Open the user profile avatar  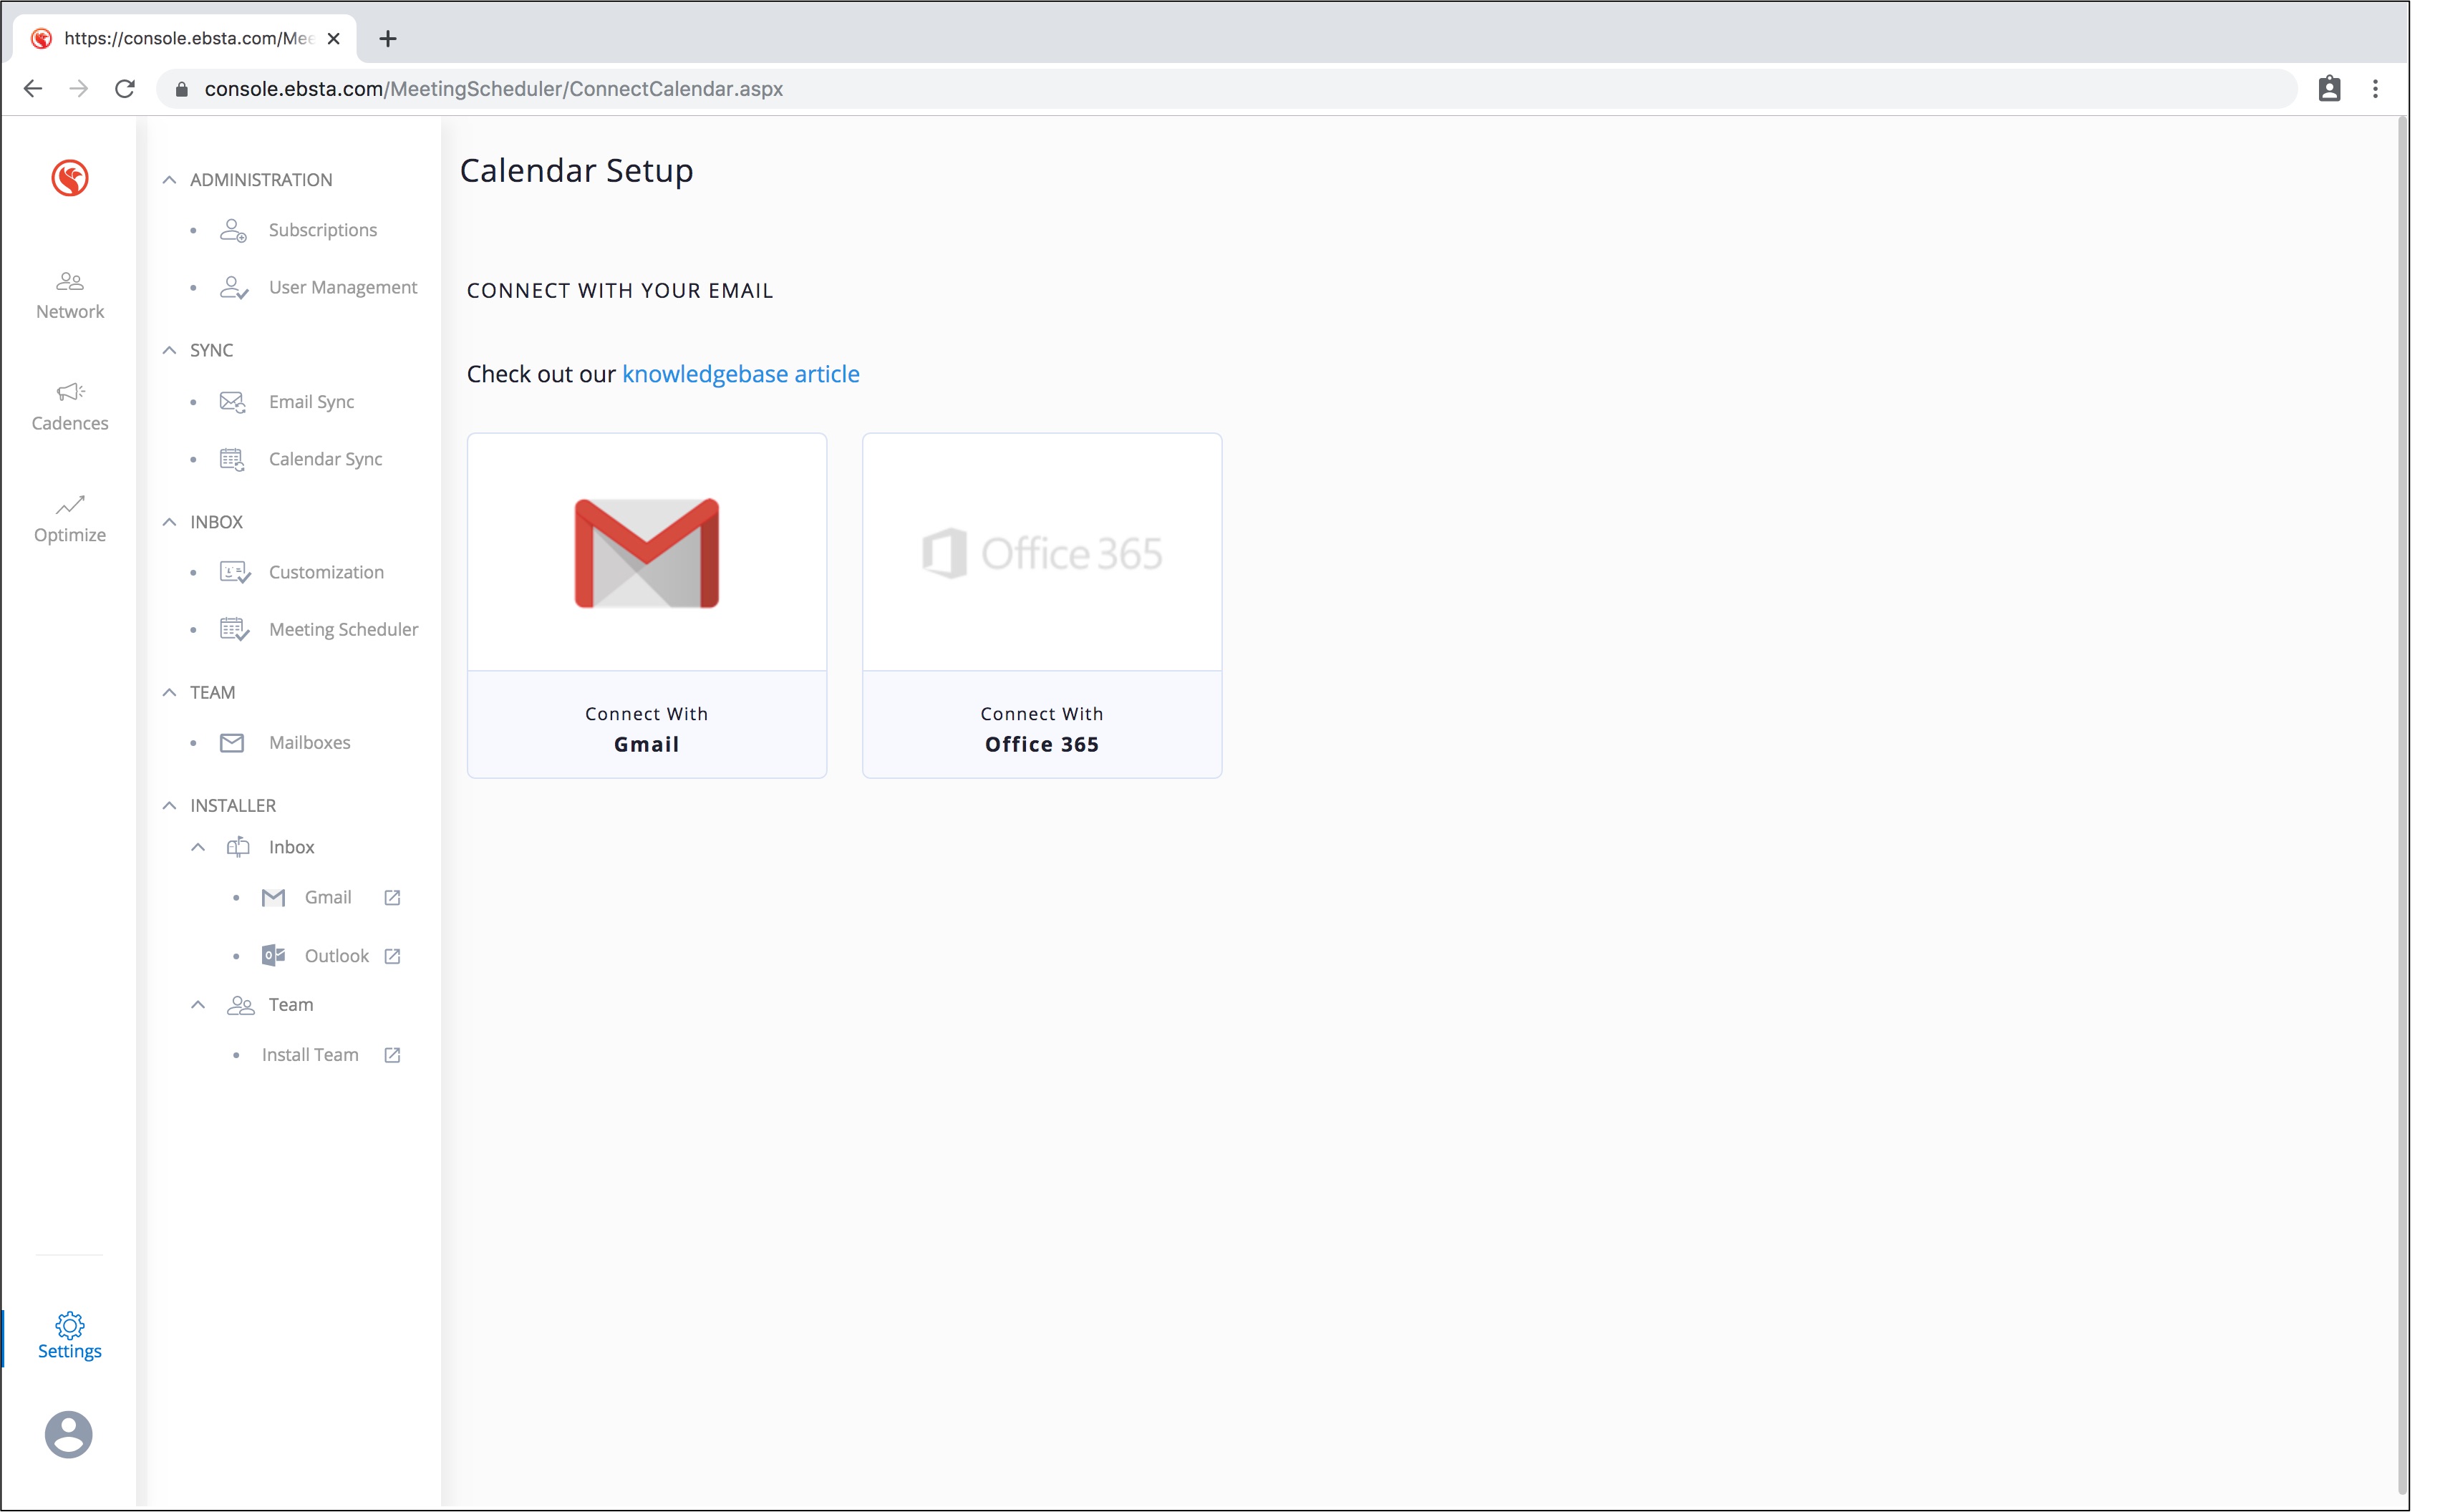(69, 1434)
